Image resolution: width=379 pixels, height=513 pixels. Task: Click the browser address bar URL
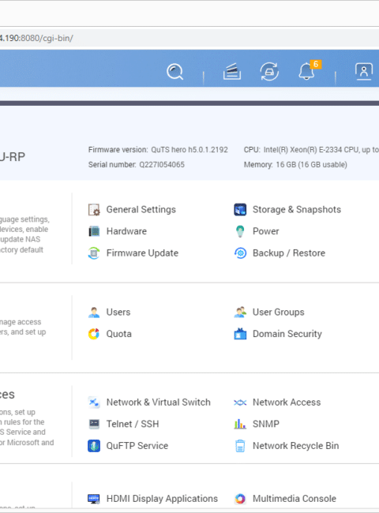click(x=36, y=39)
